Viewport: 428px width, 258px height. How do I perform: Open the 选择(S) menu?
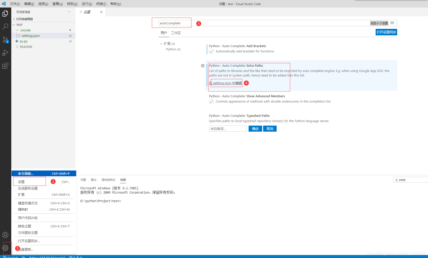click(43, 4)
